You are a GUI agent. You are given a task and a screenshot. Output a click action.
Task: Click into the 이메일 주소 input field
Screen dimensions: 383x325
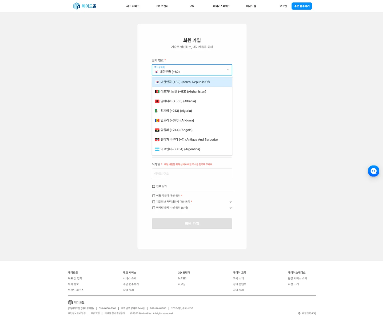pyautogui.click(x=192, y=174)
